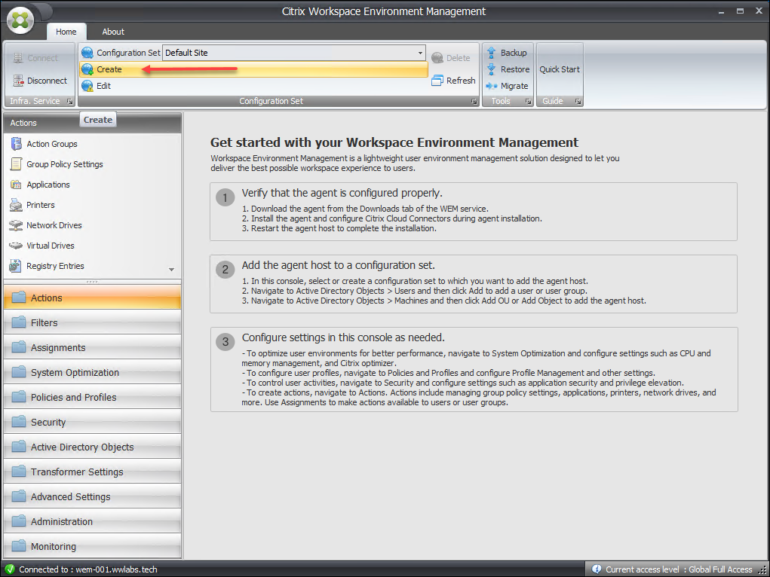Click the Actions list scroll-down arrow
This screenshot has width=770, height=577.
pos(171,270)
